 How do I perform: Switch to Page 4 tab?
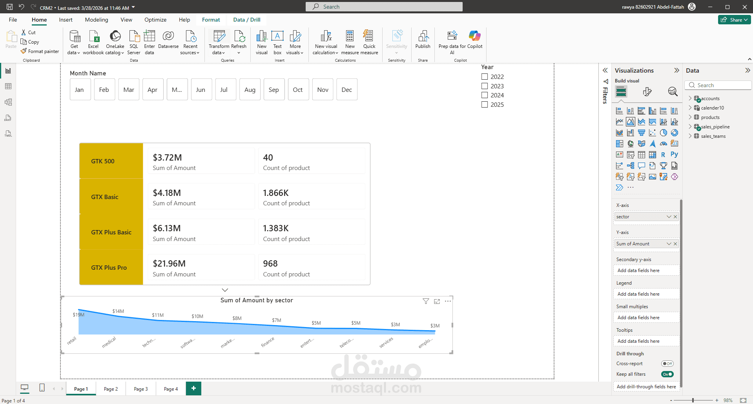(171, 389)
